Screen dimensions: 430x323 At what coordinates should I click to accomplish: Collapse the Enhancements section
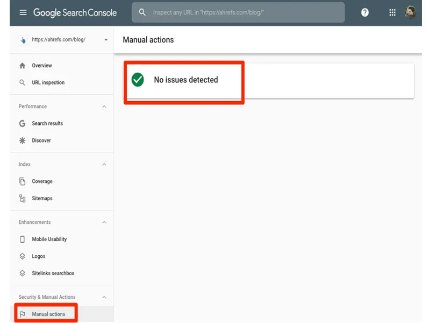click(104, 222)
